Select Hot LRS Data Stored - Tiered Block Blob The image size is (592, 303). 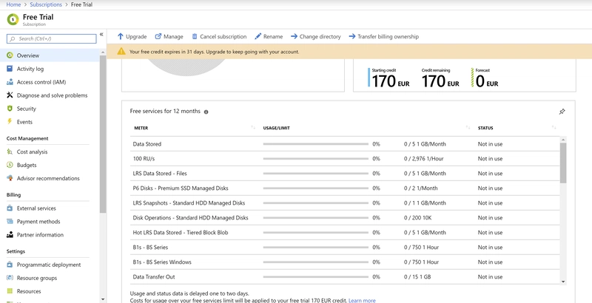click(x=345, y=233)
